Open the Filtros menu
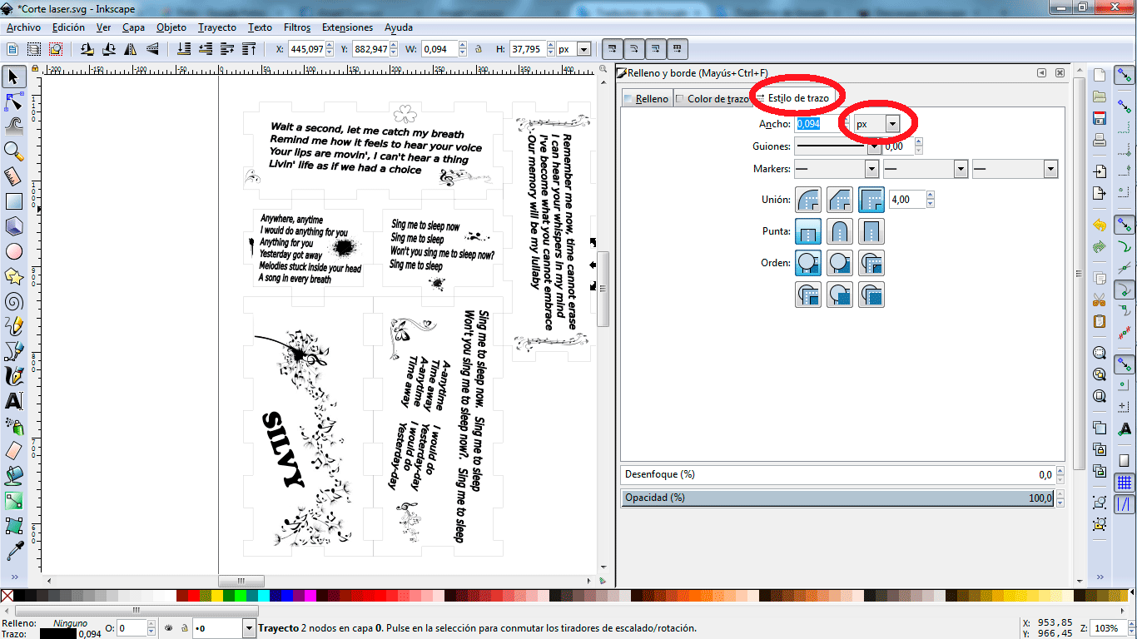The width and height of the screenshot is (1137, 639). pos(296,27)
